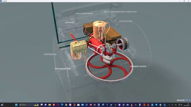Image resolution: width=191 pixels, height=107 pixels.
Task: Open Task View from the taskbar
Action: point(41,105)
